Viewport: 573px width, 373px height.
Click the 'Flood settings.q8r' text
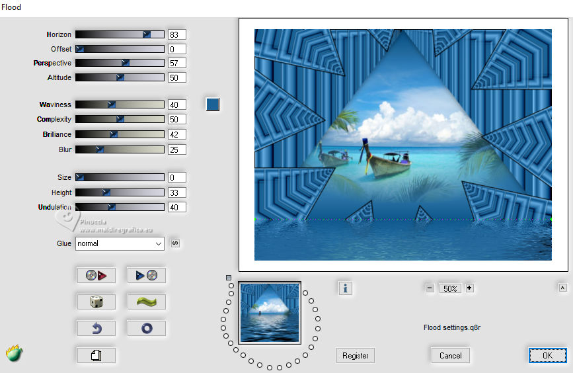(452, 327)
